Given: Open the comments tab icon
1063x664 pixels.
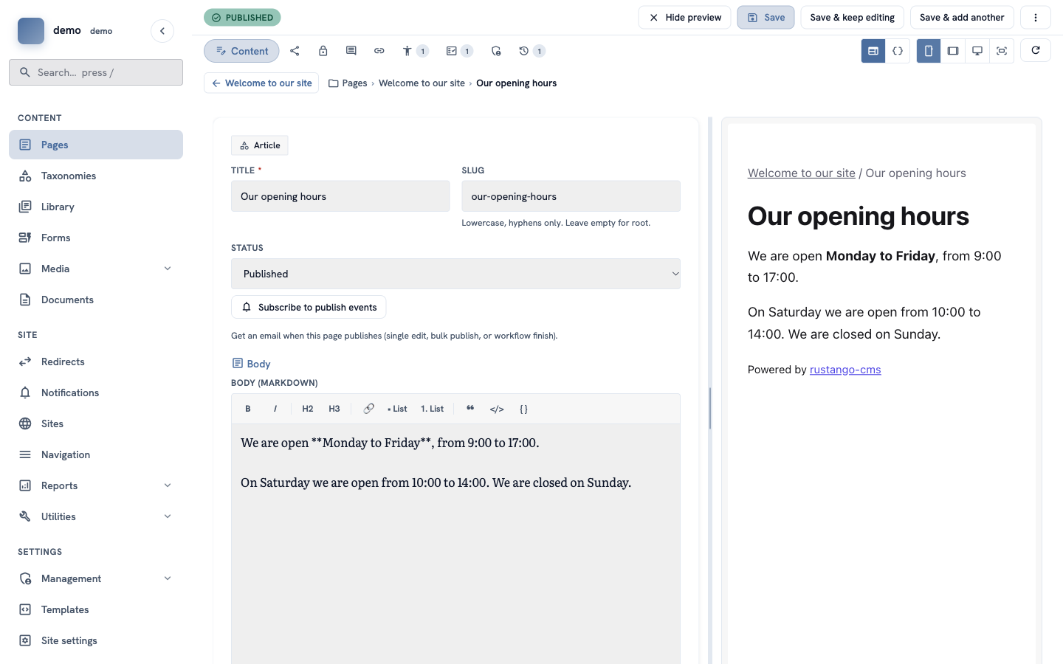Looking at the screenshot, I should click(351, 51).
